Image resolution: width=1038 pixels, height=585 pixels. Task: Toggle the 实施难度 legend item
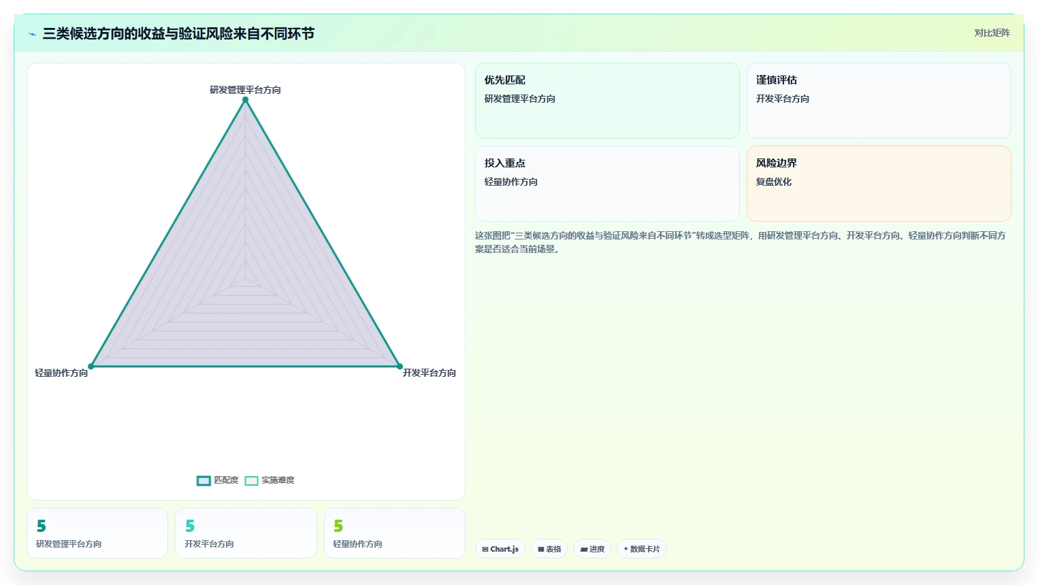click(x=270, y=480)
